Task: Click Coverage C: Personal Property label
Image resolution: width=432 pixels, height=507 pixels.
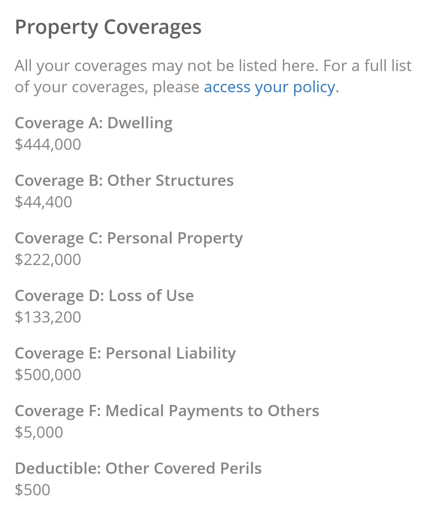Action: (129, 239)
